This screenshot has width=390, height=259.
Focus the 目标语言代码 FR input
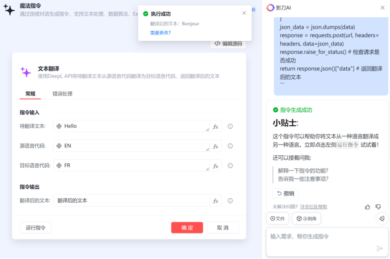[x=132, y=166]
